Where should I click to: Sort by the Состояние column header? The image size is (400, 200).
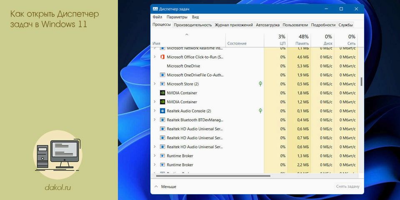[245, 40]
